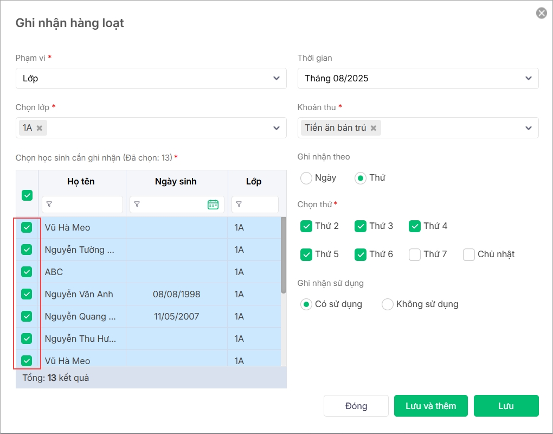Click the Họ tên filter icon
Image resolution: width=553 pixels, height=434 pixels.
pyautogui.click(x=49, y=205)
